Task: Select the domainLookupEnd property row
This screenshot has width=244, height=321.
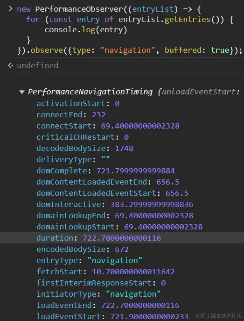Action: (x=115, y=215)
